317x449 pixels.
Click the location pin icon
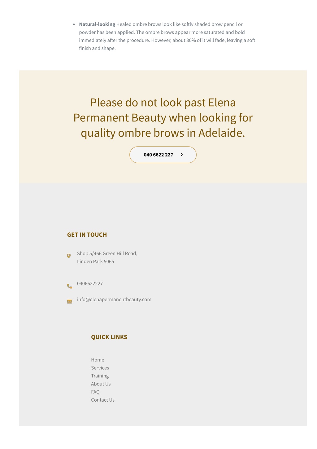69,256
